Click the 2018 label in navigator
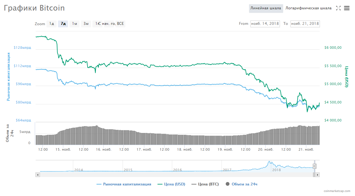This screenshot has height=196, width=355. [276, 170]
